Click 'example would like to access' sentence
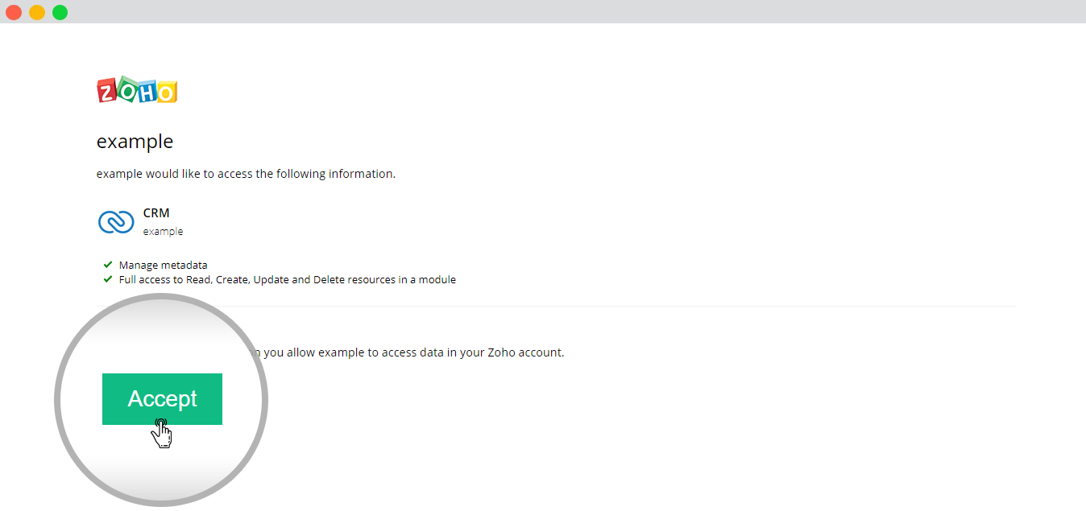Screen dimensions: 1086x511 [246, 174]
